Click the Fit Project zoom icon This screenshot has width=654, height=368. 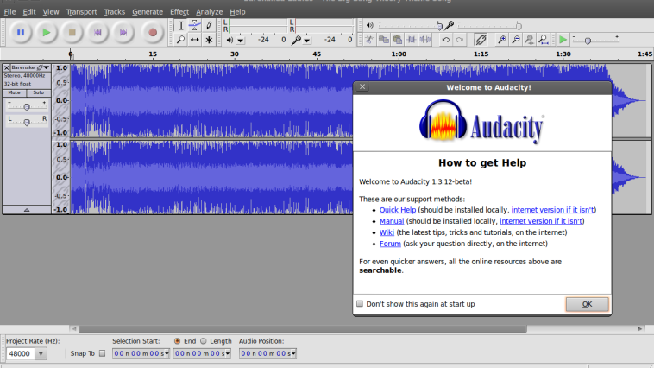[544, 40]
